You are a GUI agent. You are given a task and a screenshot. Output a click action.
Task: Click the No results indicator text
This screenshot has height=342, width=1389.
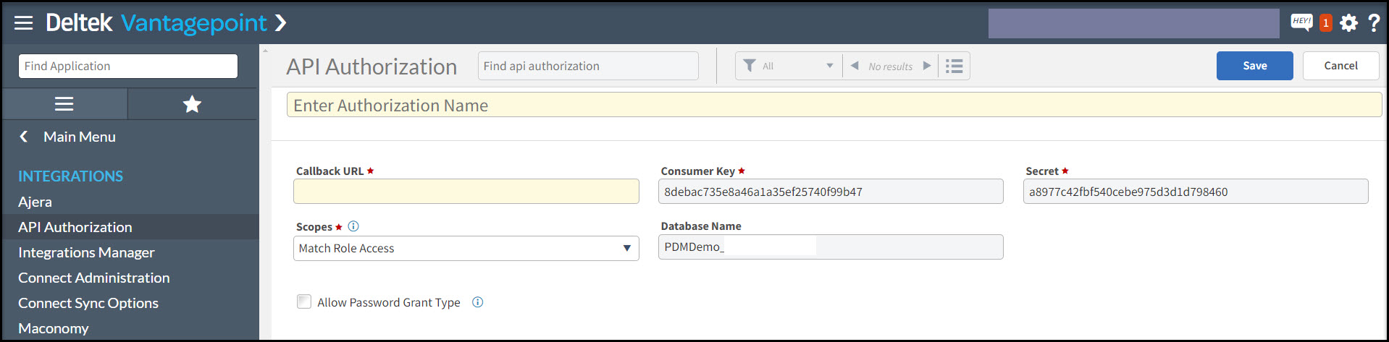click(890, 67)
